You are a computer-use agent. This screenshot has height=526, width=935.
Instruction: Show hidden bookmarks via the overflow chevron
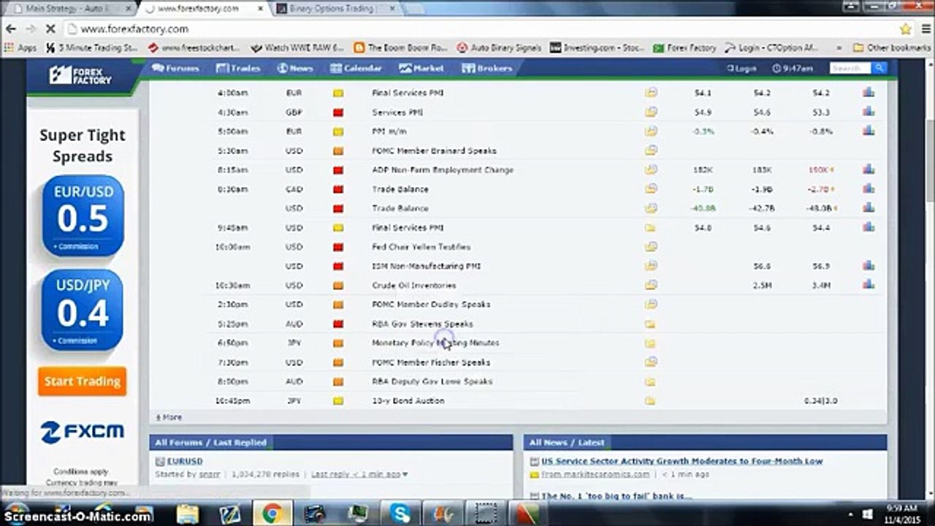coord(839,47)
